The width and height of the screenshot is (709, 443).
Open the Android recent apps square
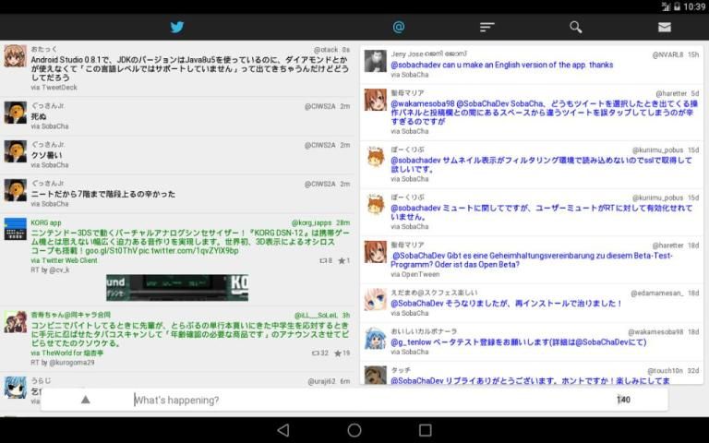[425, 430]
